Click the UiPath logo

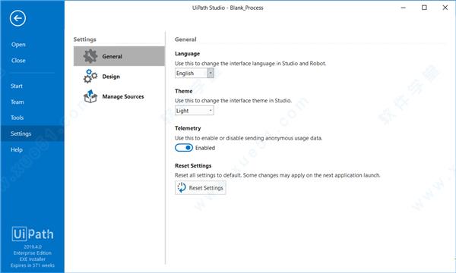pyautogui.click(x=33, y=234)
